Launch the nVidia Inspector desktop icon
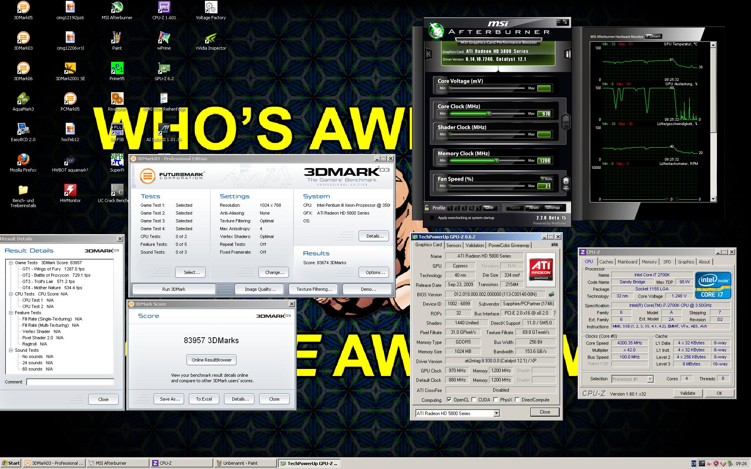 coord(211,38)
